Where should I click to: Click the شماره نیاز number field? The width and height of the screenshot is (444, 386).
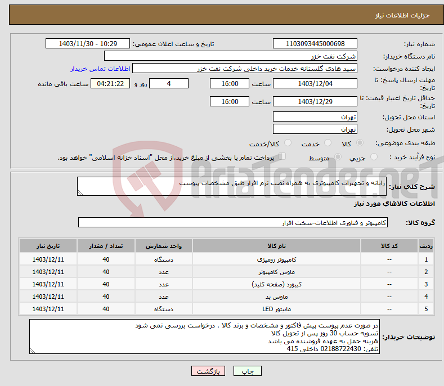tap(315, 44)
